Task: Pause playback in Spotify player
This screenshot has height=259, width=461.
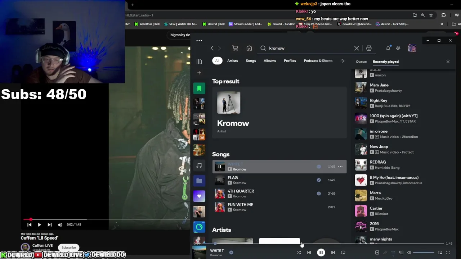Action: 321,253
